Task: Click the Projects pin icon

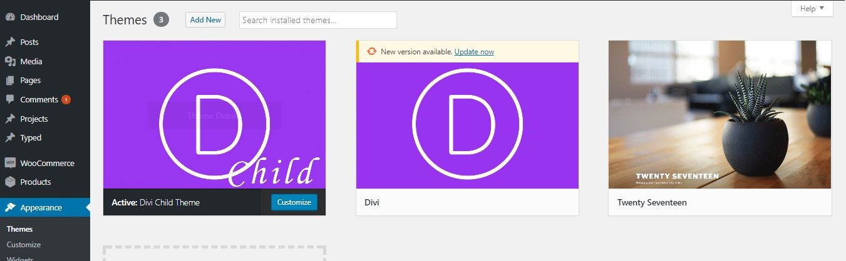Action: (x=10, y=119)
